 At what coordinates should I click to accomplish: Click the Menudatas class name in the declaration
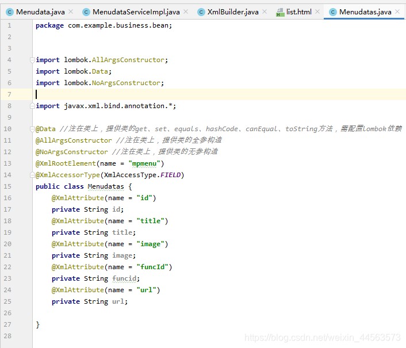click(106, 186)
